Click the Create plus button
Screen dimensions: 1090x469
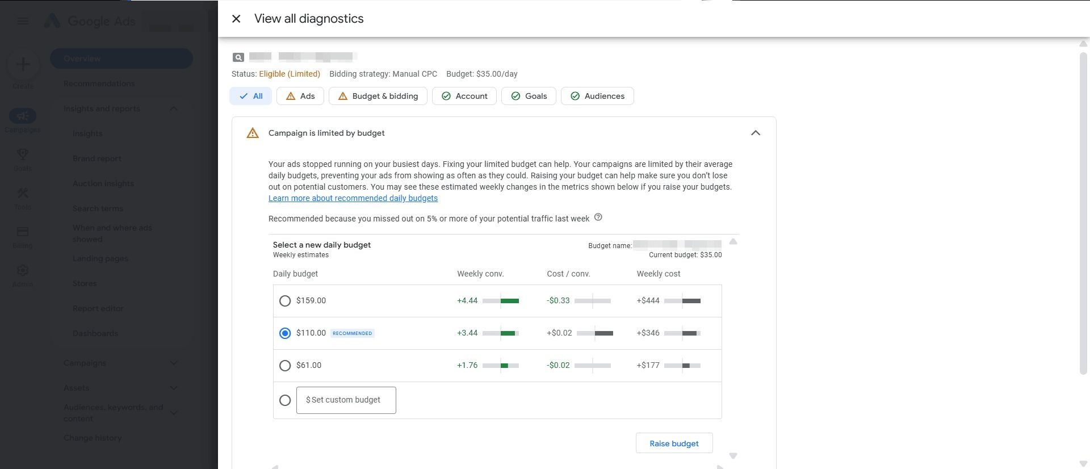(23, 65)
